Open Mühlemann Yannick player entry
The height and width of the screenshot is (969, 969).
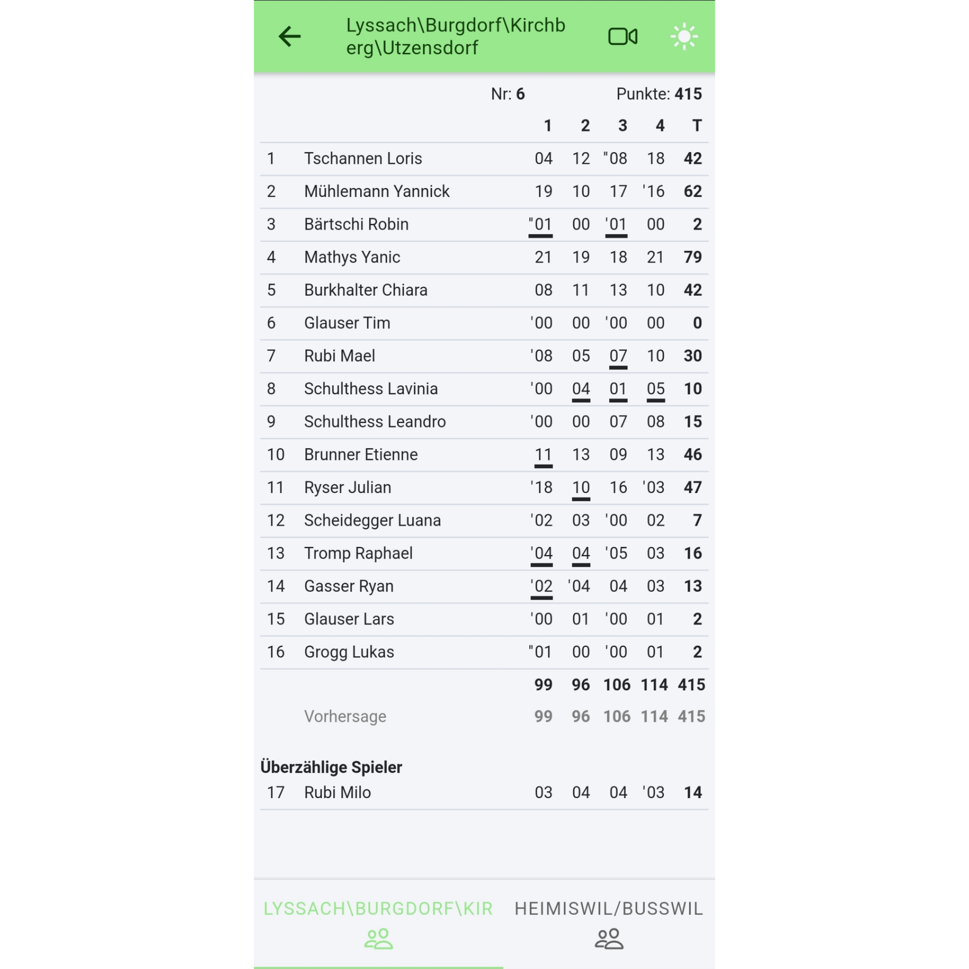[x=484, y=192]
